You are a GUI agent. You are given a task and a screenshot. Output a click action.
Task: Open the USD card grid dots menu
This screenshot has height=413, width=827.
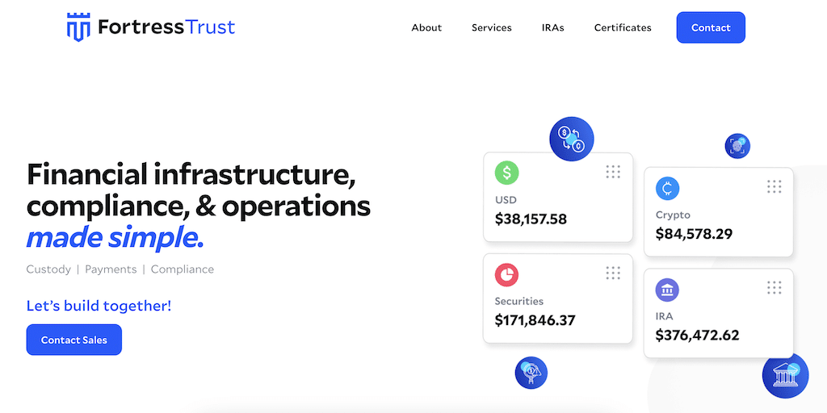tap(613, 172)
